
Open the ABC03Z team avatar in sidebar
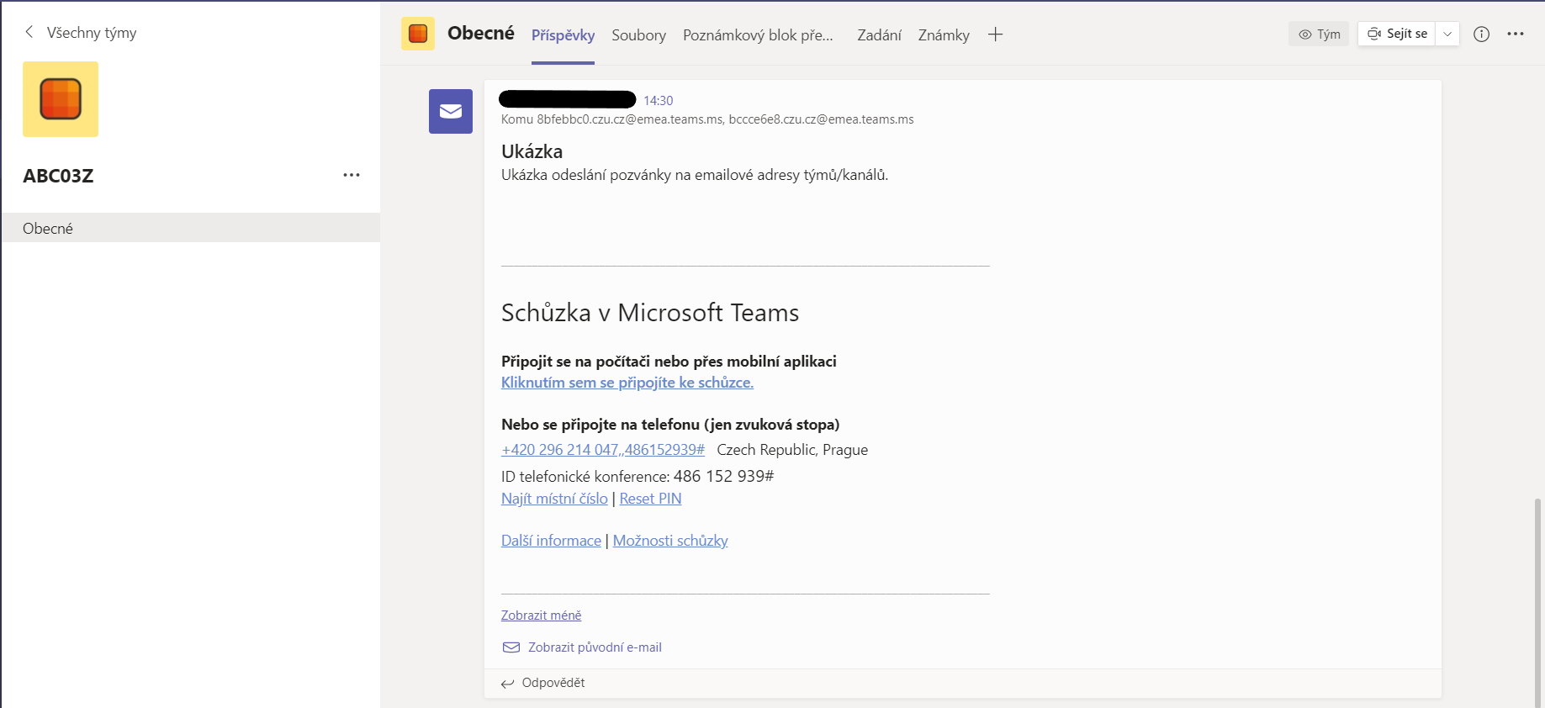[x=61, y=99]
